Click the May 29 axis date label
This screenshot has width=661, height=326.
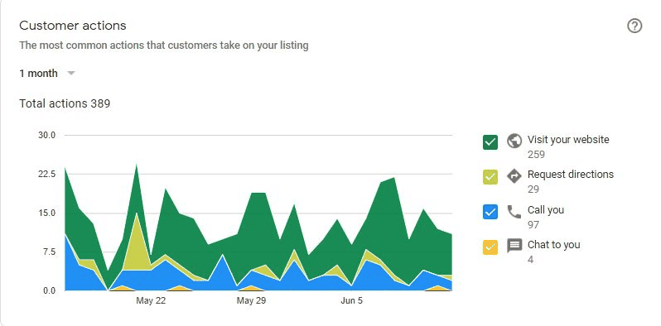tap(251, 300)
